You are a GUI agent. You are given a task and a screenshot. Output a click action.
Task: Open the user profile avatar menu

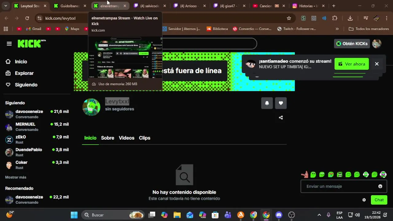377,44
